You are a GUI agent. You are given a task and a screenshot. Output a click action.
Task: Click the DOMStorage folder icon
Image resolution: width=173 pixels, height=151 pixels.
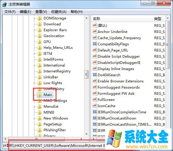pyautogui.click(x=39, y=18)
